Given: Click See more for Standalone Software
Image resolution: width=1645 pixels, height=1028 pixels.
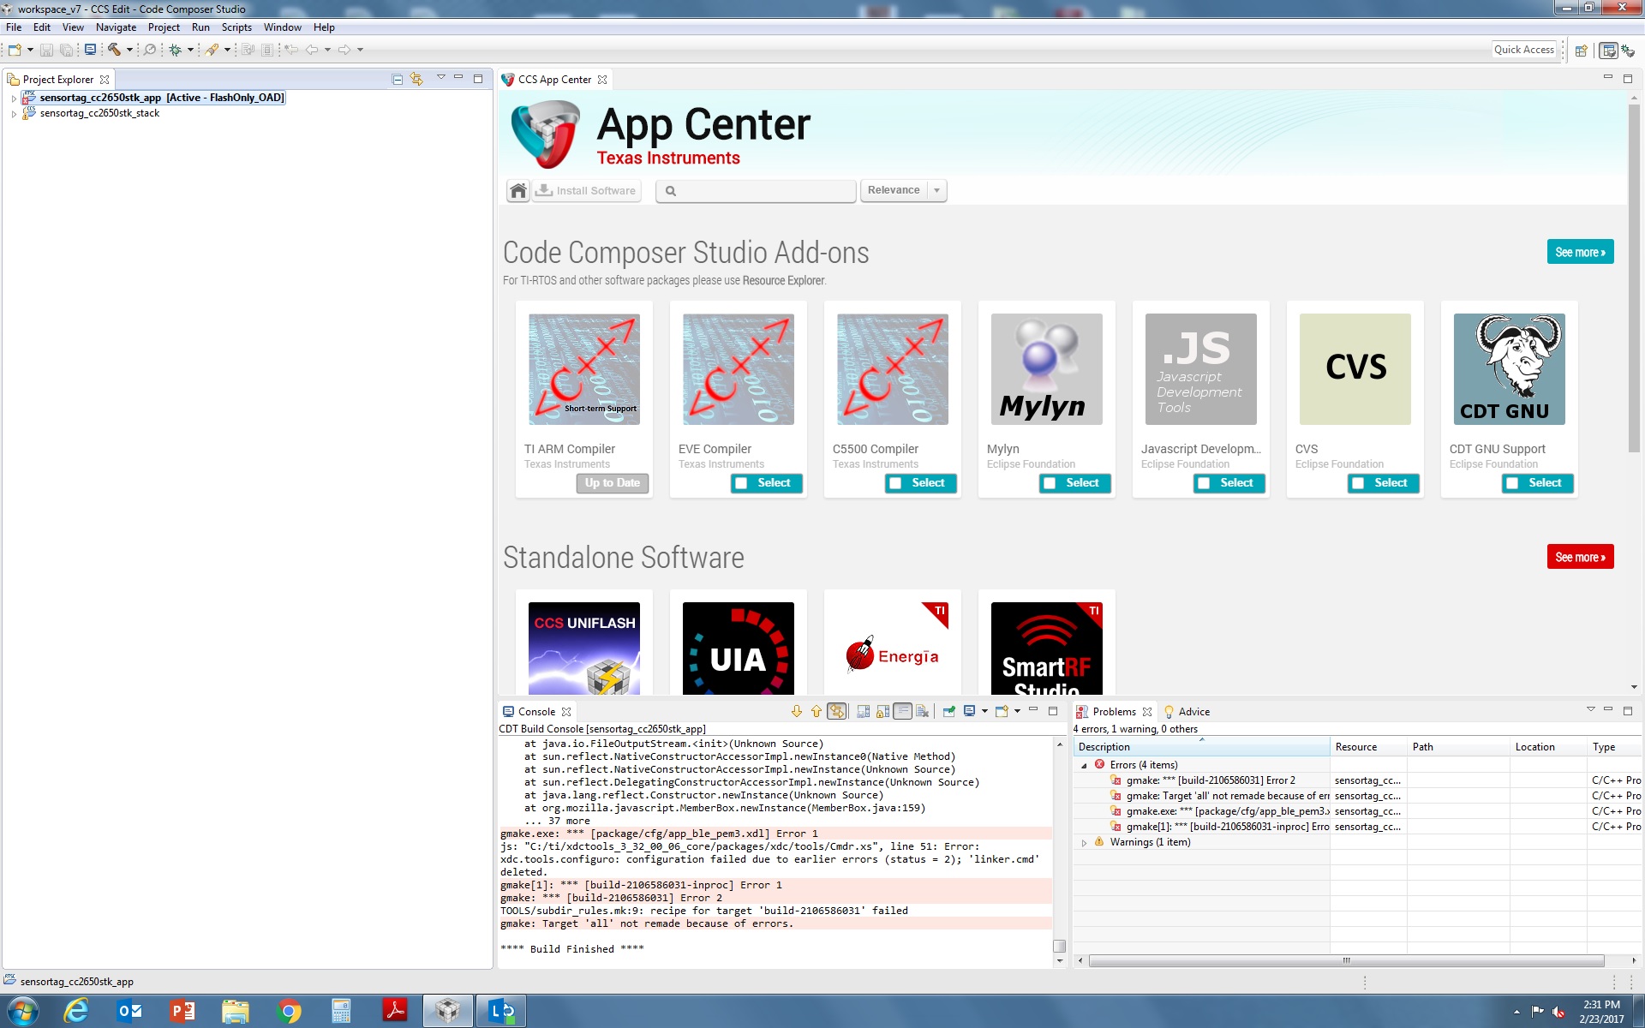Looking at the screenshot, I should click(1579, 557).
